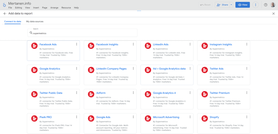Open the View menu in the menu bar

[27, 8]
